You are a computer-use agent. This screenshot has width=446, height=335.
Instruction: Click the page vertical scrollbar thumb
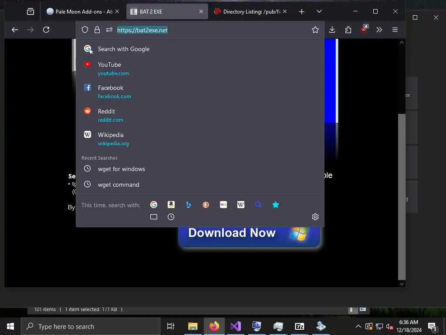(402, 197)
